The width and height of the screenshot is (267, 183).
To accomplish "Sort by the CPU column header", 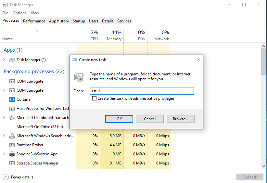I will pos(88,36).
